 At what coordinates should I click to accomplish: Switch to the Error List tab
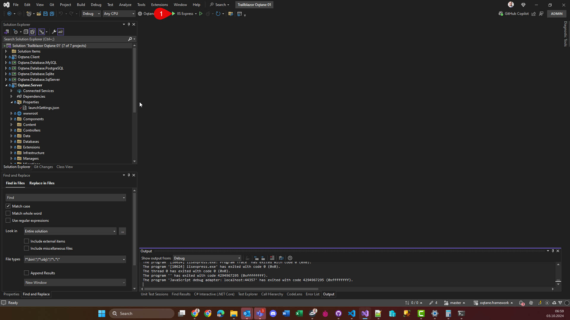pyautogui.click(x=312, y=294)
